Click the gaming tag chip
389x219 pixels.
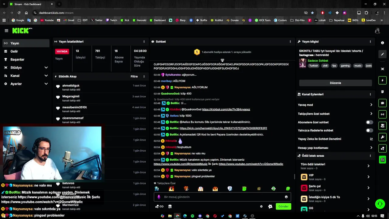(x=345, y=66)
